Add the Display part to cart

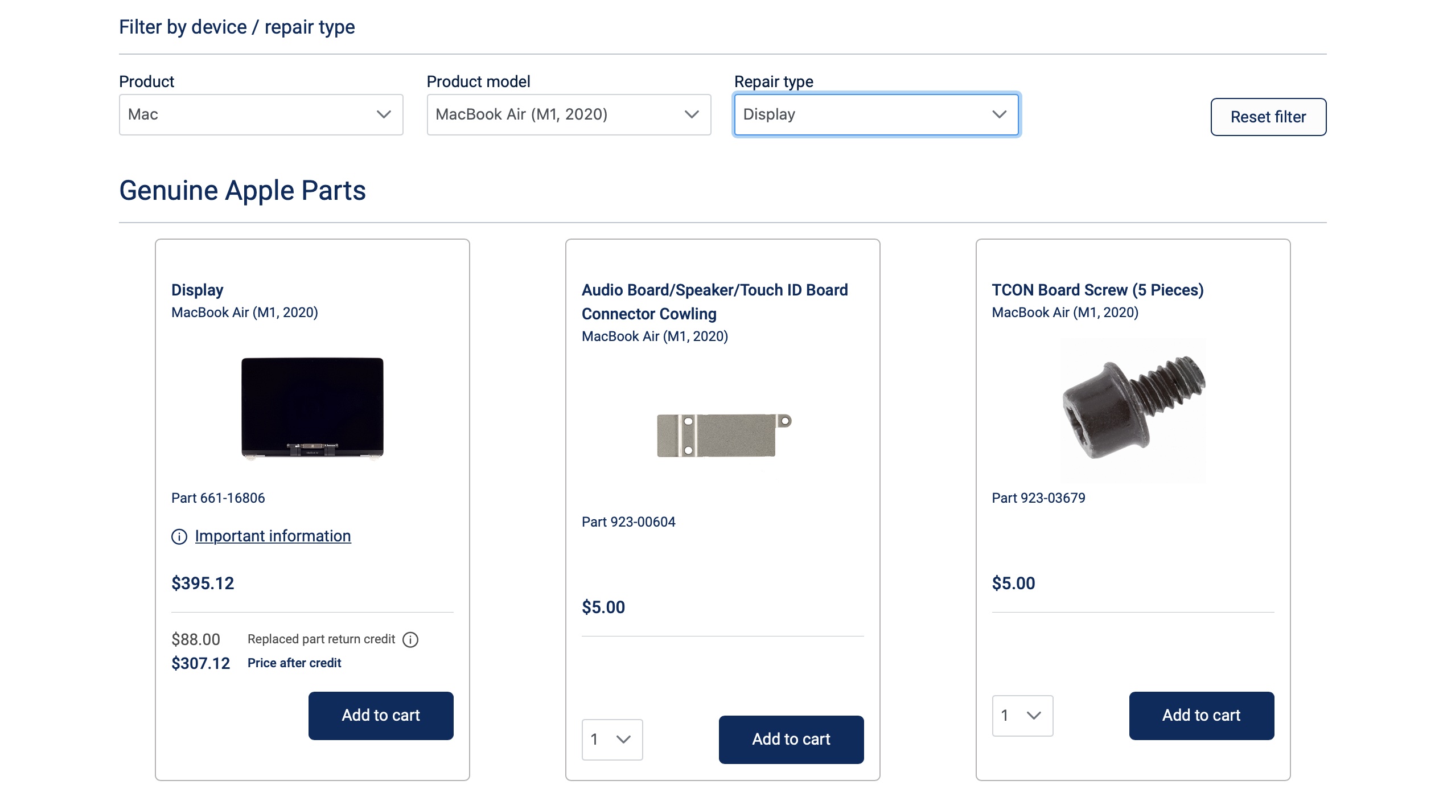(x=380, y=716)
